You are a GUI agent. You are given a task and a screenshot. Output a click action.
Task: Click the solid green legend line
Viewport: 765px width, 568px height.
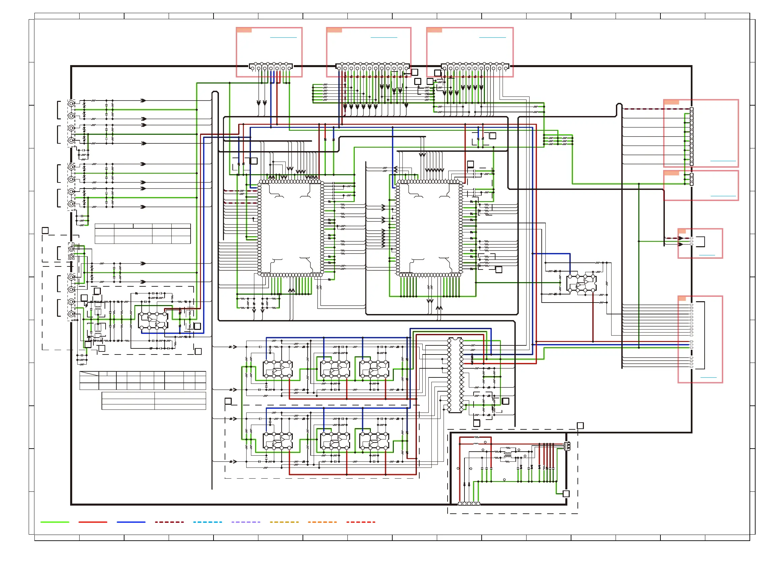coord(55,522)
